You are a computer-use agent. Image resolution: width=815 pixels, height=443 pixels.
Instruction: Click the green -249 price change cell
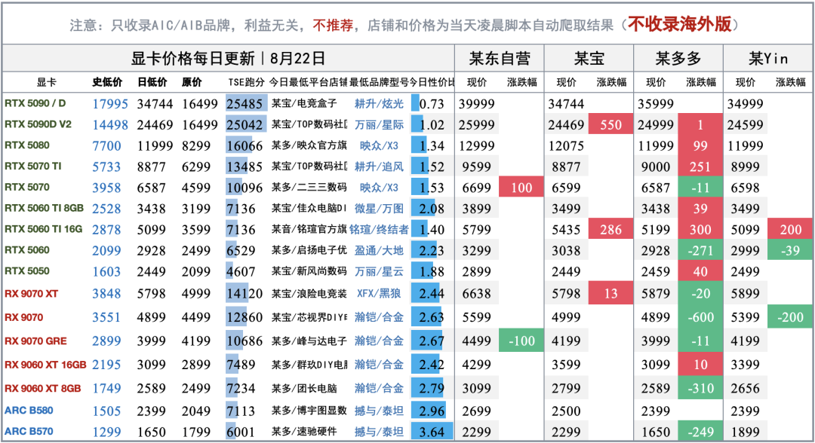click(700, 432)
